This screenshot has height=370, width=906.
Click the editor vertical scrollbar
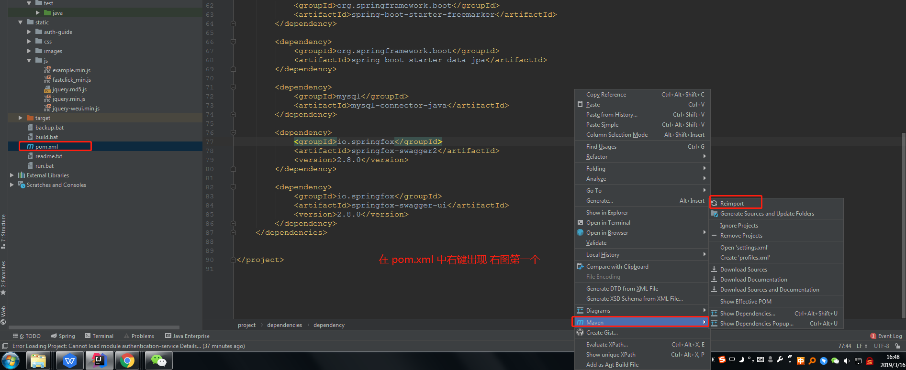(x=903, y=225)
